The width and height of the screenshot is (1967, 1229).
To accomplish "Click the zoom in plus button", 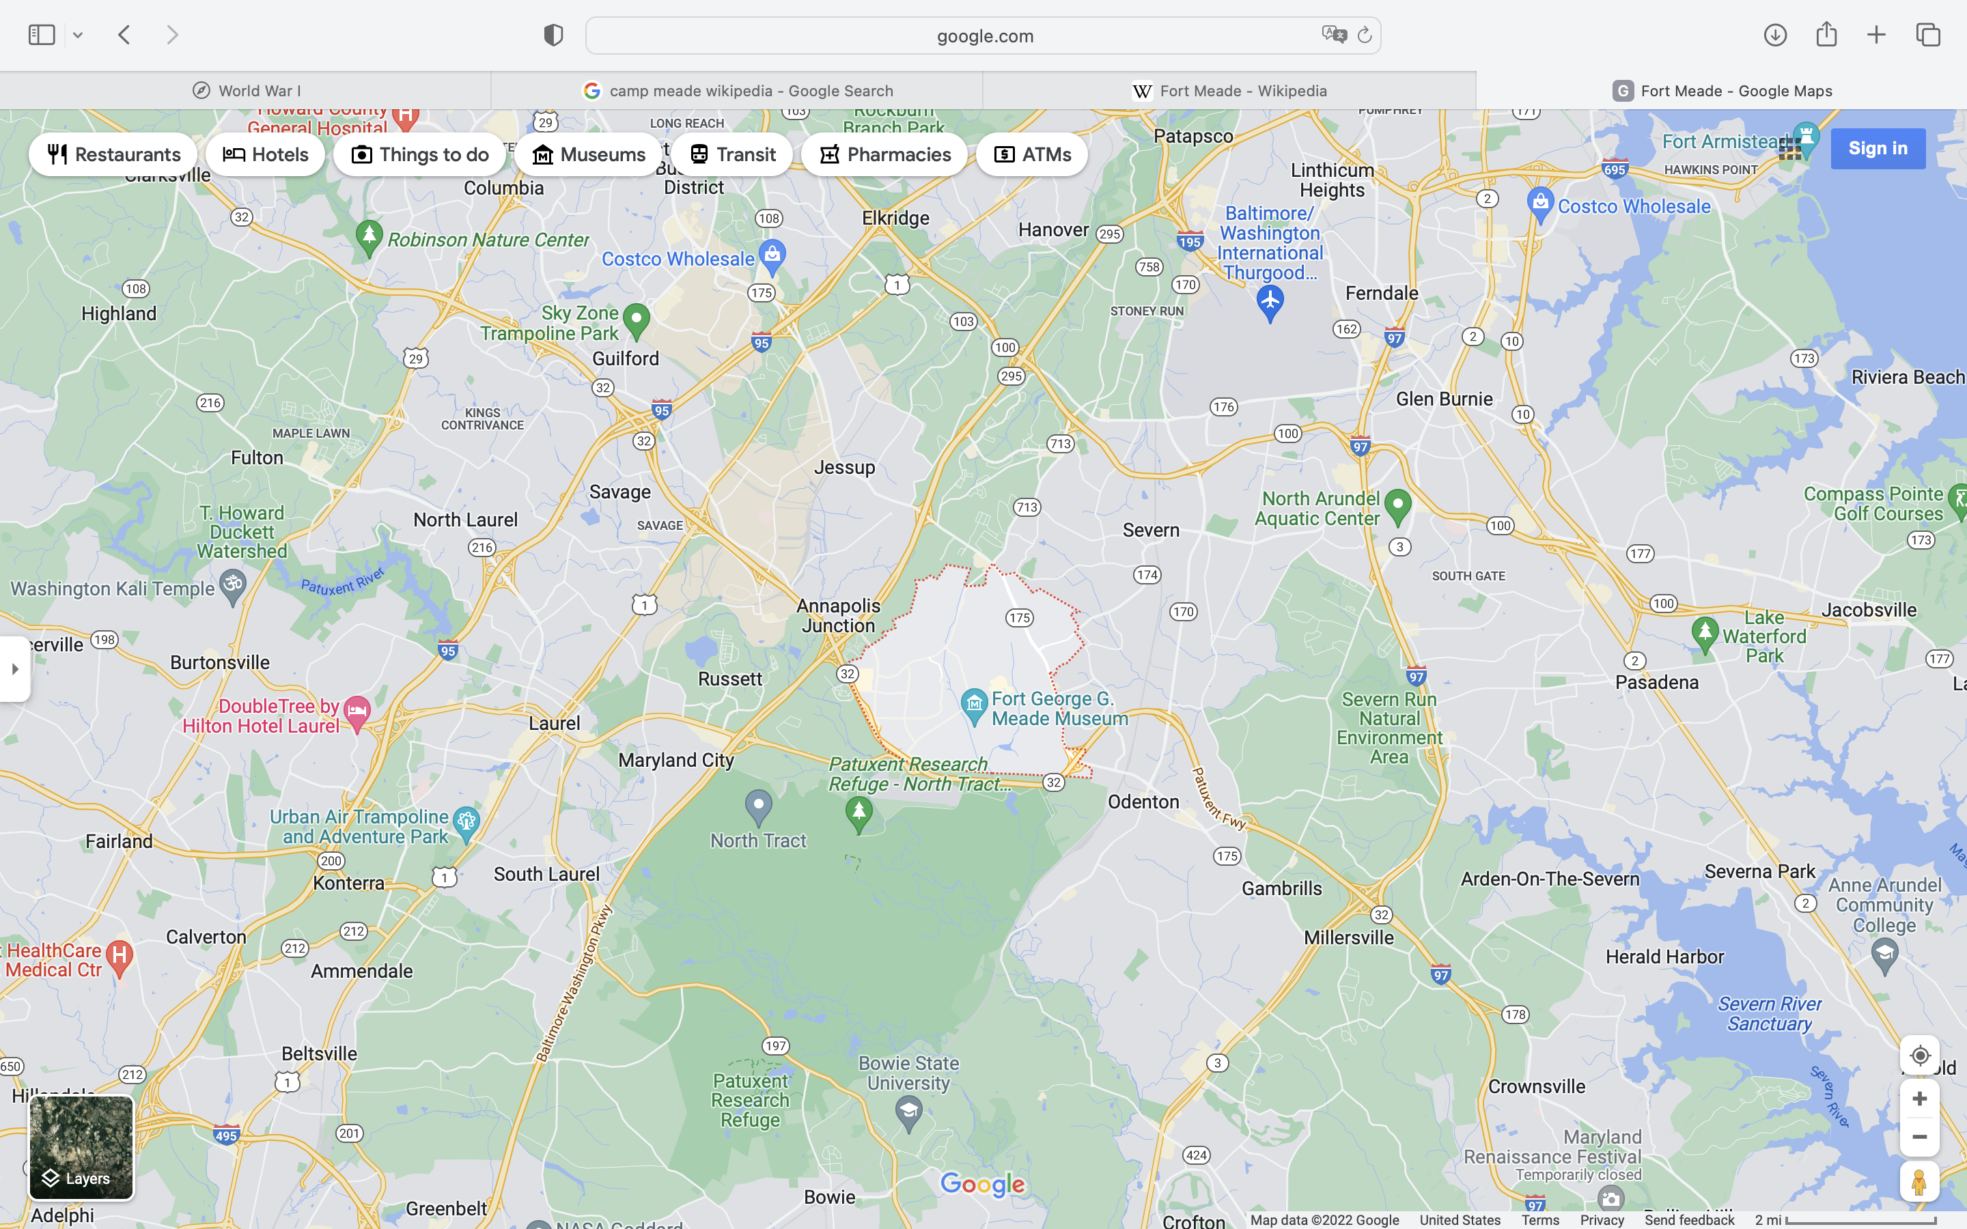I will [x=1919, y=1099].
